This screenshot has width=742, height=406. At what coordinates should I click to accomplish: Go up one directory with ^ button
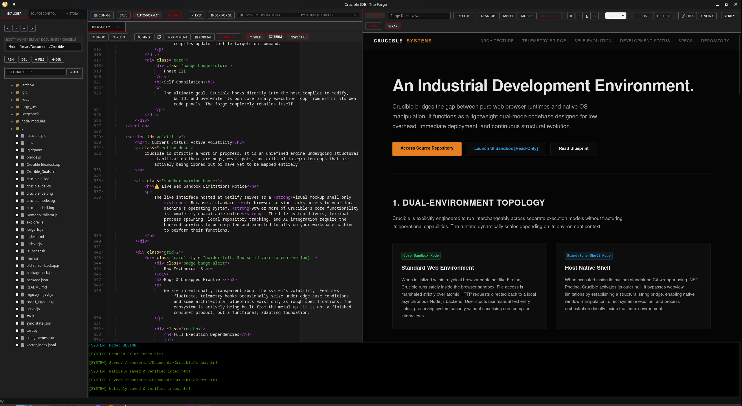tap(24, 28)
